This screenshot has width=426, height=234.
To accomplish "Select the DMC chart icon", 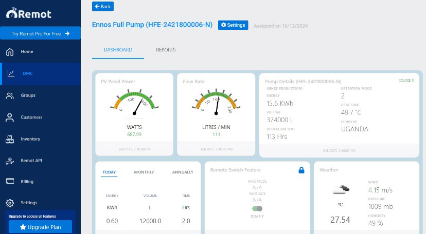I will [11, 73].
